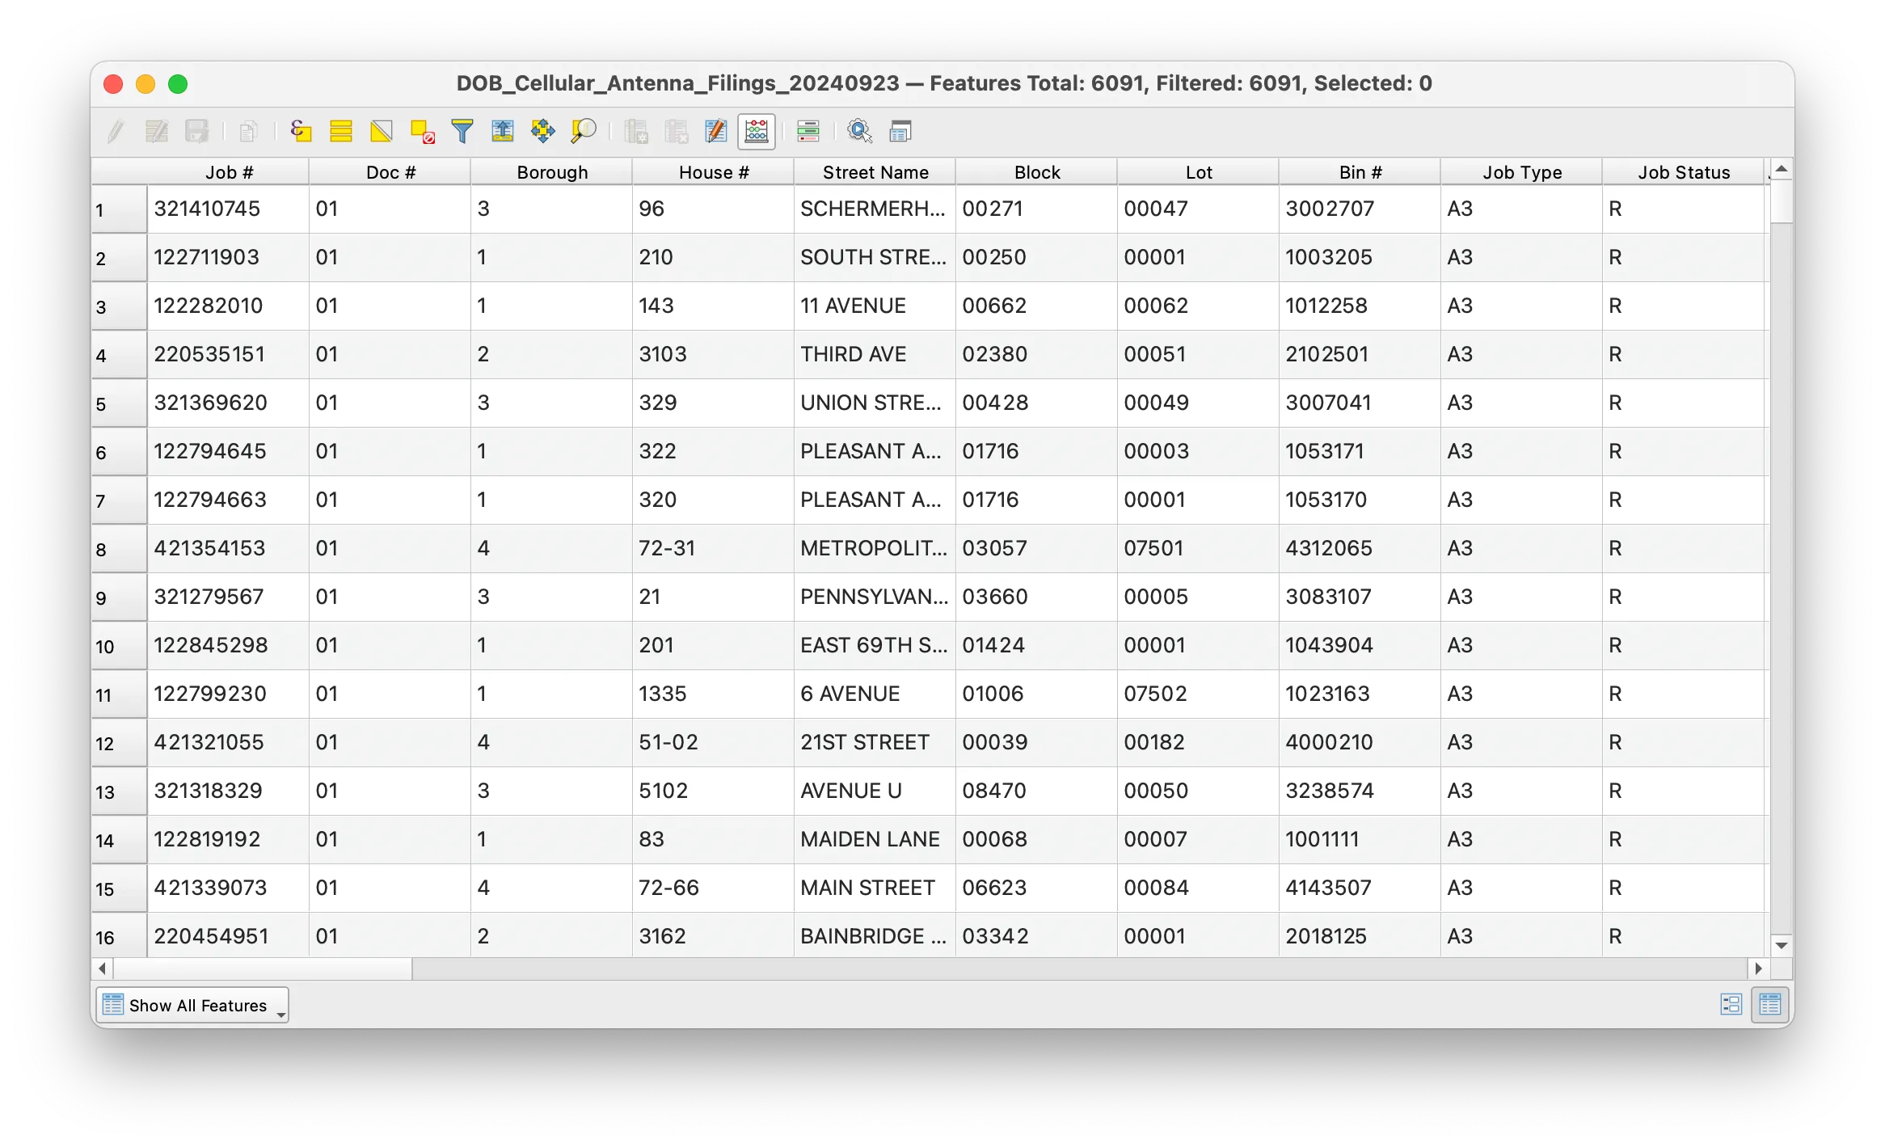The image size is (1885, 1148).
Task: Invert the current feature selection
Action: pyautogui.click(x=380, y=131)
